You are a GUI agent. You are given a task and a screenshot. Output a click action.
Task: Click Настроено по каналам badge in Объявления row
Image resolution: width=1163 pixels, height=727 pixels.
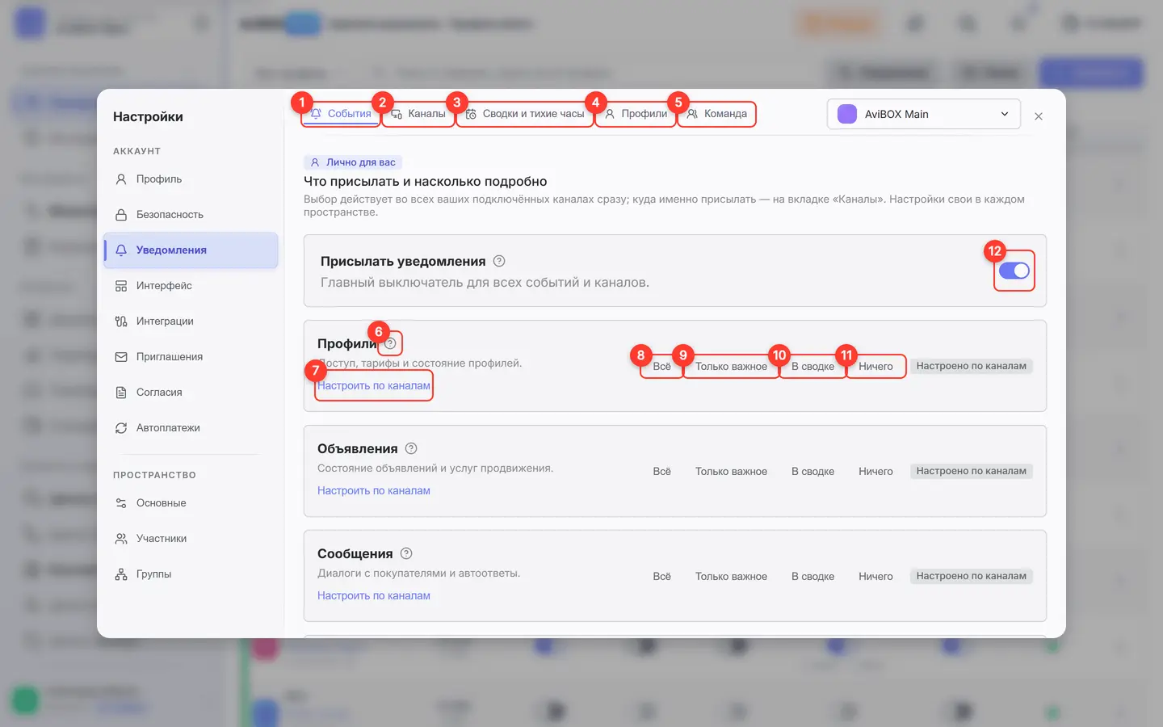972,471
